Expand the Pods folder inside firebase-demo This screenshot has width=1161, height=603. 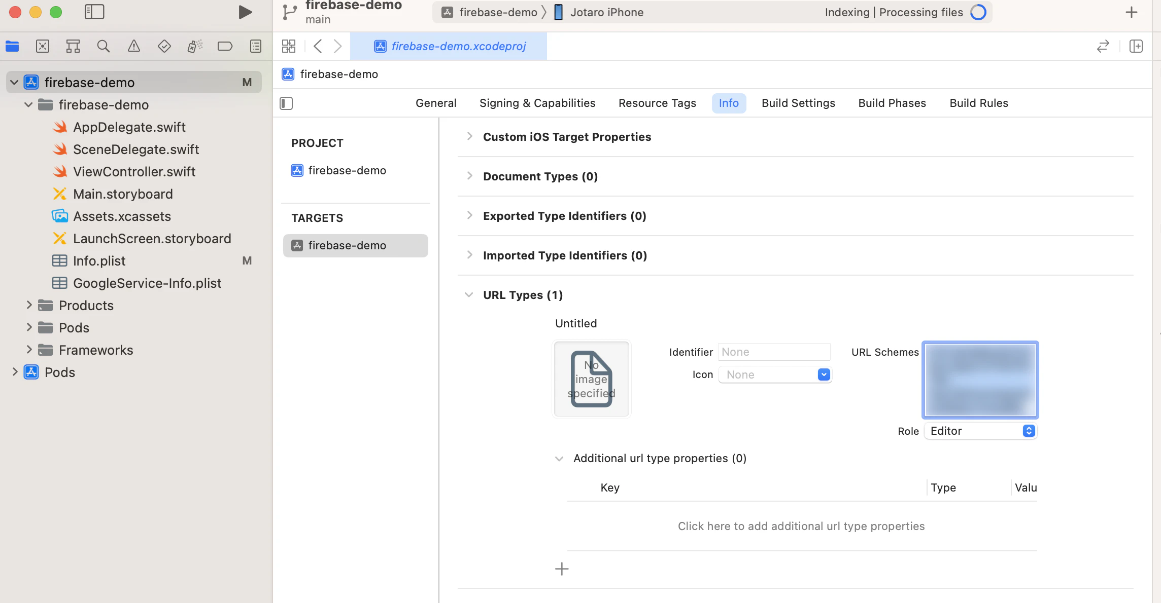29,327
